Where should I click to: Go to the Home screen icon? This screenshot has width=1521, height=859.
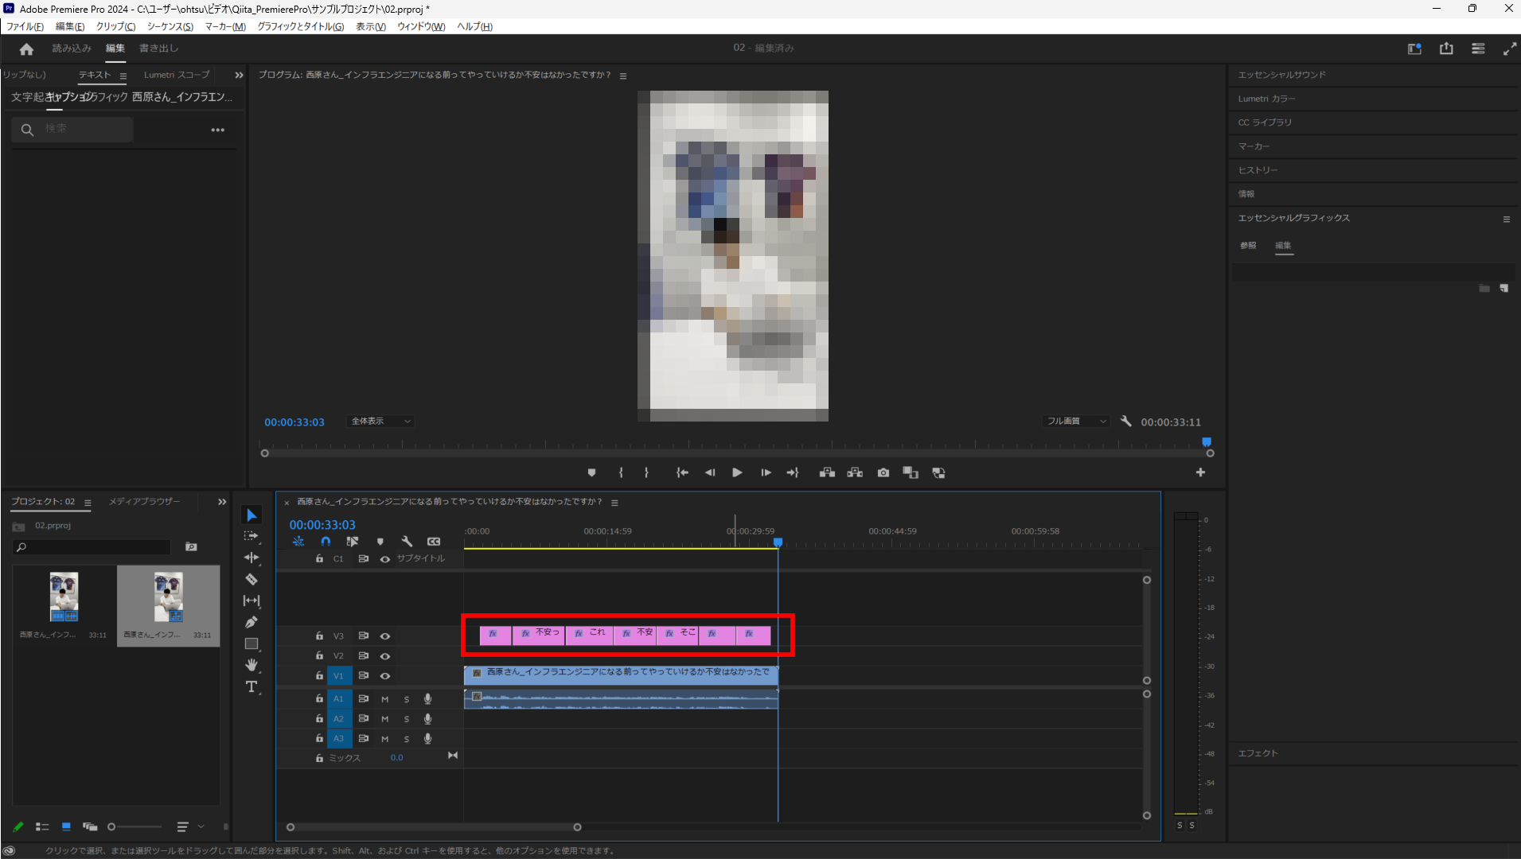tap(26, 49)
